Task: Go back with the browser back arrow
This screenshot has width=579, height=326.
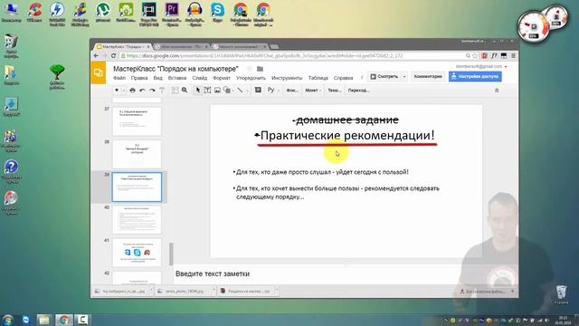Action: pyautogui.click(x=97, y=55)
